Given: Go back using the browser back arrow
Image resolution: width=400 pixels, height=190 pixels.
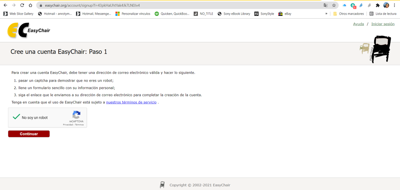Looking at the screenshot, I should click(5, 5).
